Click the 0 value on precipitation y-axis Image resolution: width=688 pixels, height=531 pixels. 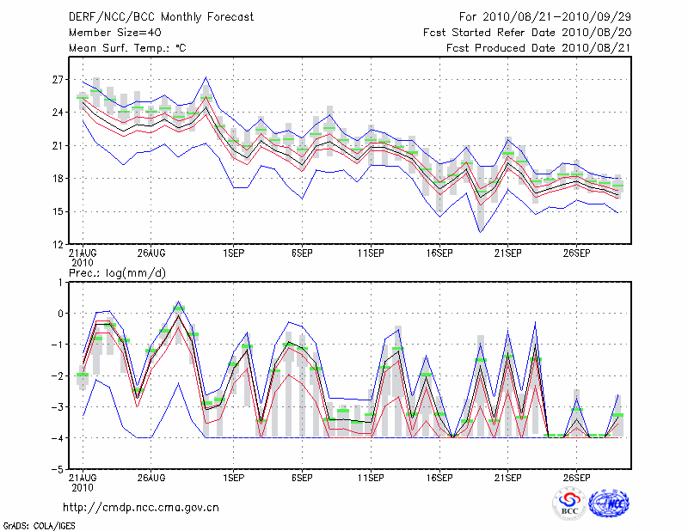pyautogui.click(x=60, y=314)
